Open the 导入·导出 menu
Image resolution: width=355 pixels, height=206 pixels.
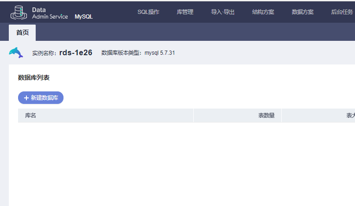point(222,12)
